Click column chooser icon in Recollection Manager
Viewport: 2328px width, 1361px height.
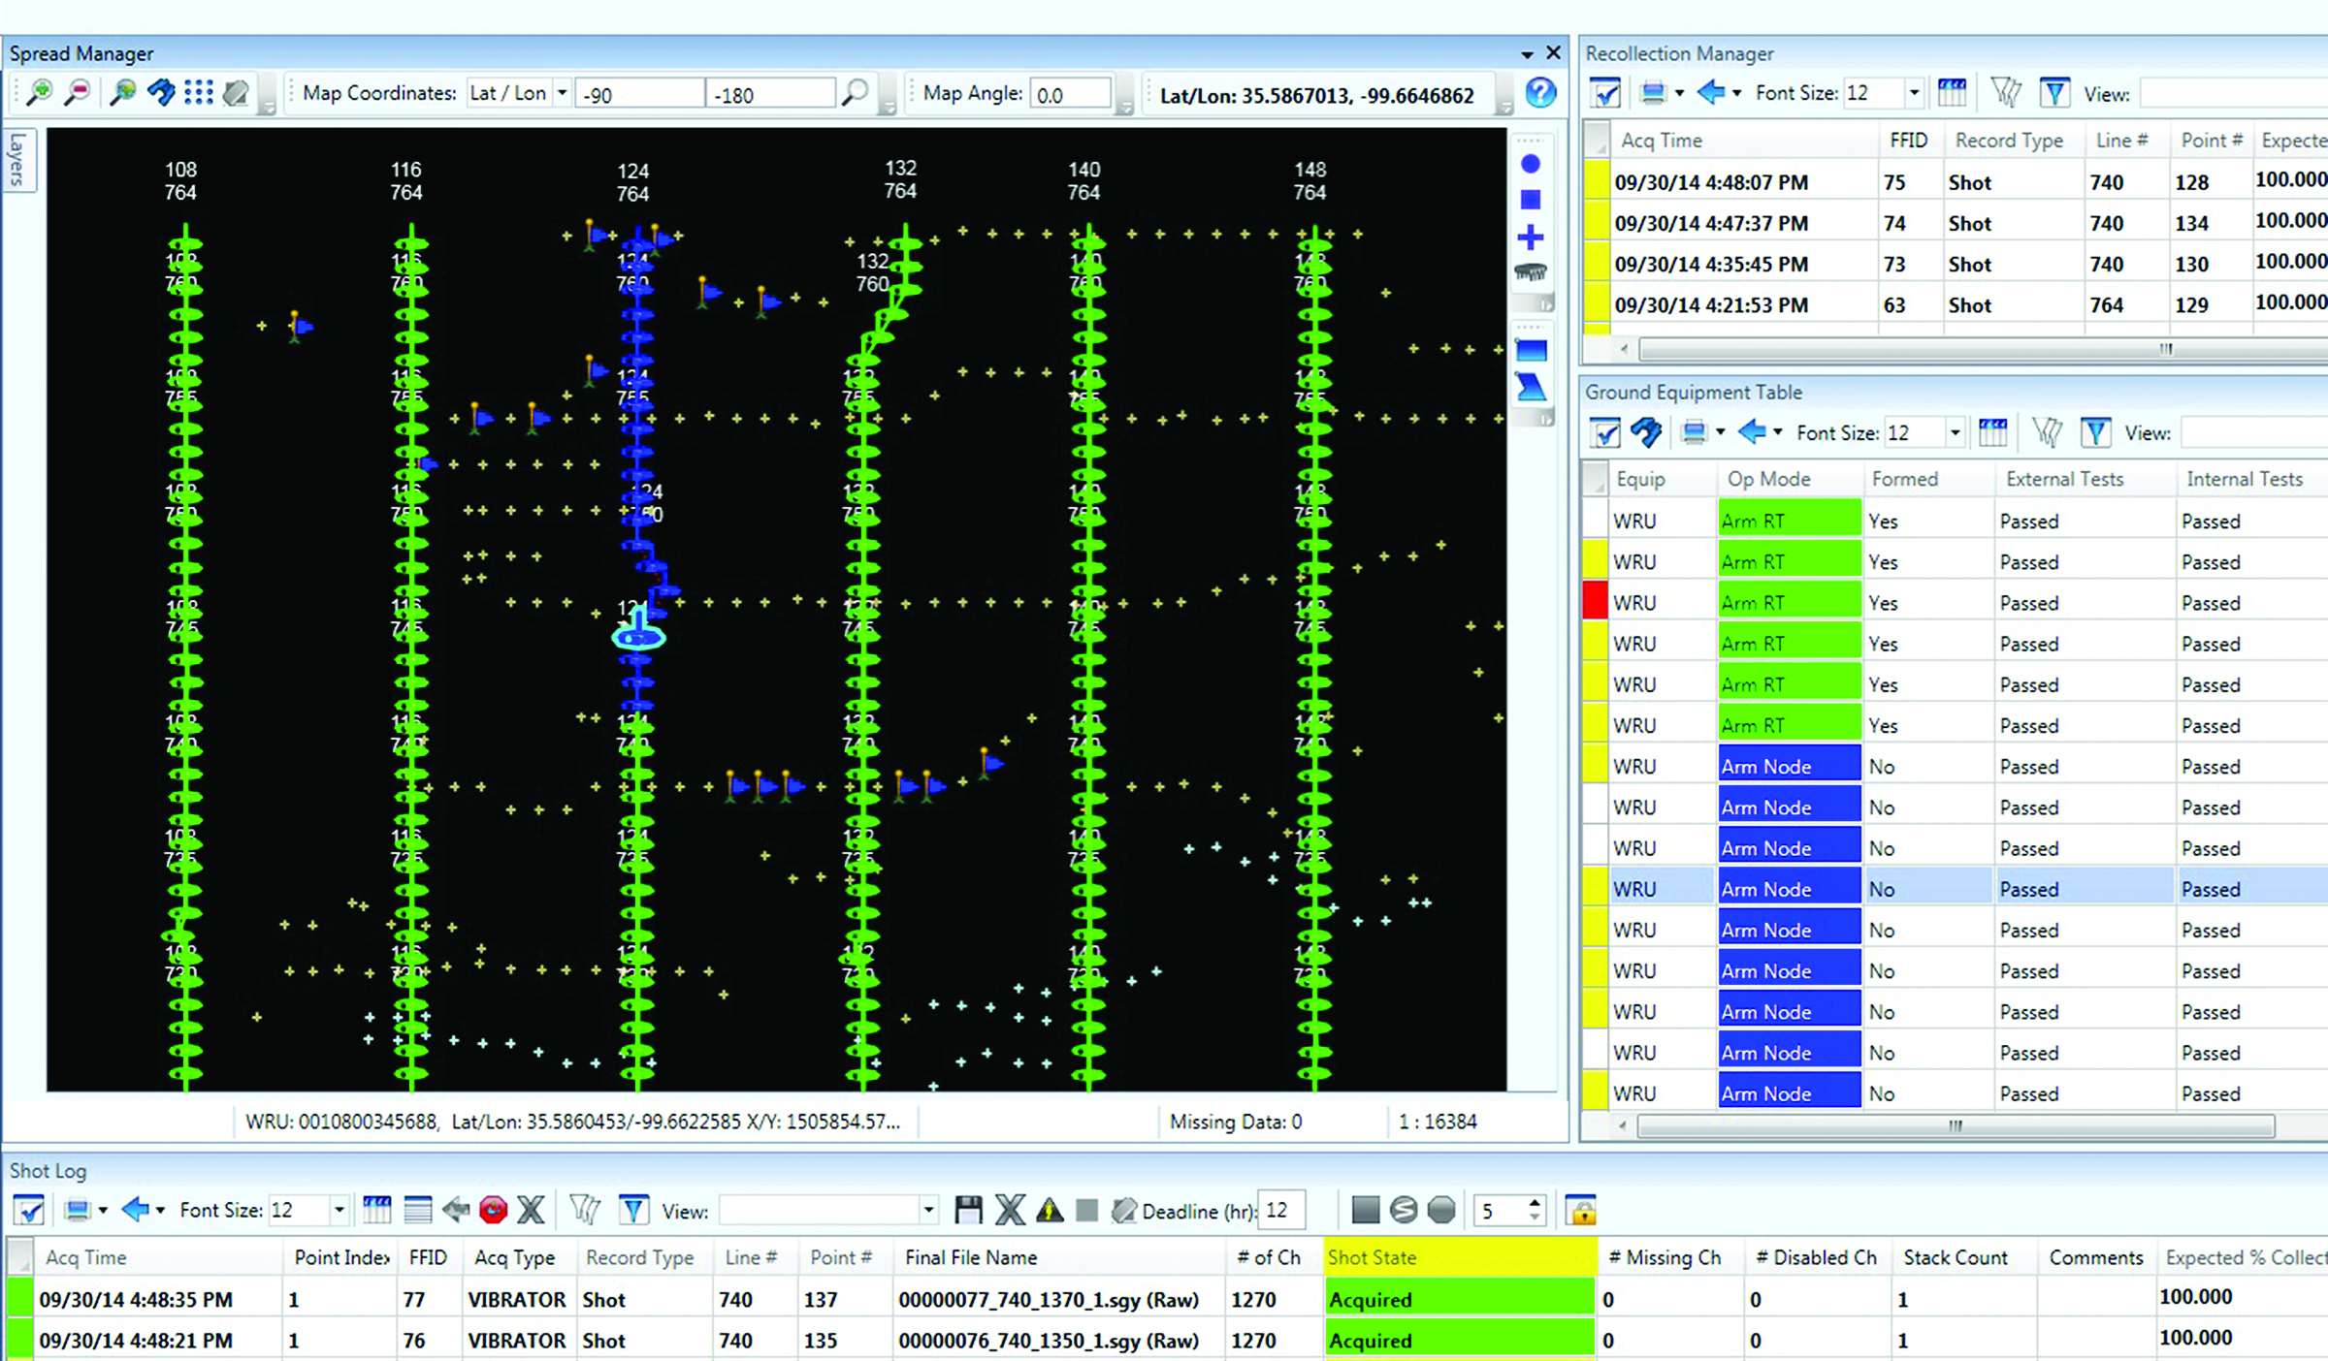pos(1952,93)
